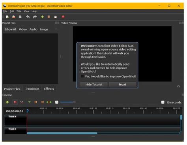Screen dimensions: 187x145
Task: Toggle the snapping magnet tool
Action: click(x=15, y=102)
